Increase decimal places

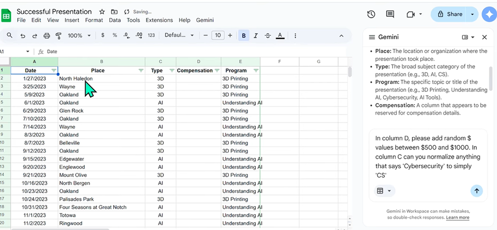pos(139,35)
